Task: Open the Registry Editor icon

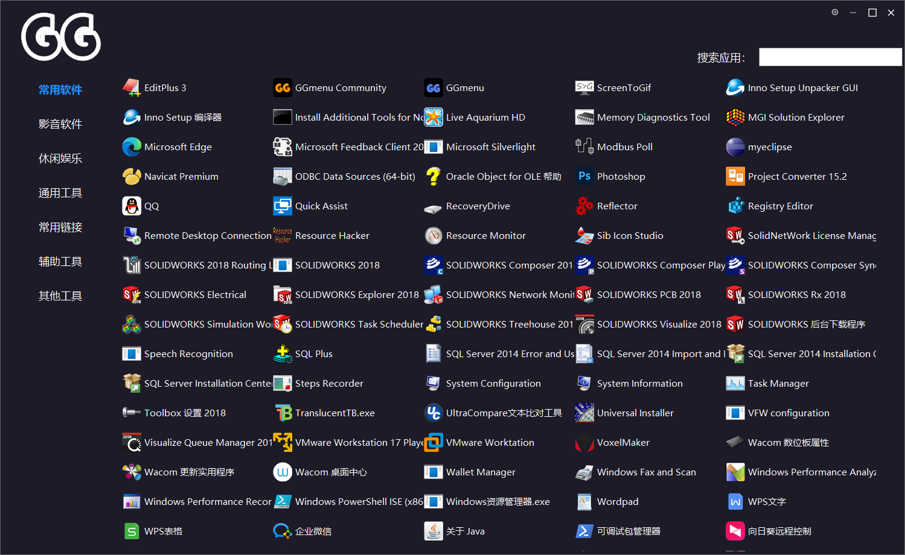Action: pyautogui.click(x=735, y=206)
